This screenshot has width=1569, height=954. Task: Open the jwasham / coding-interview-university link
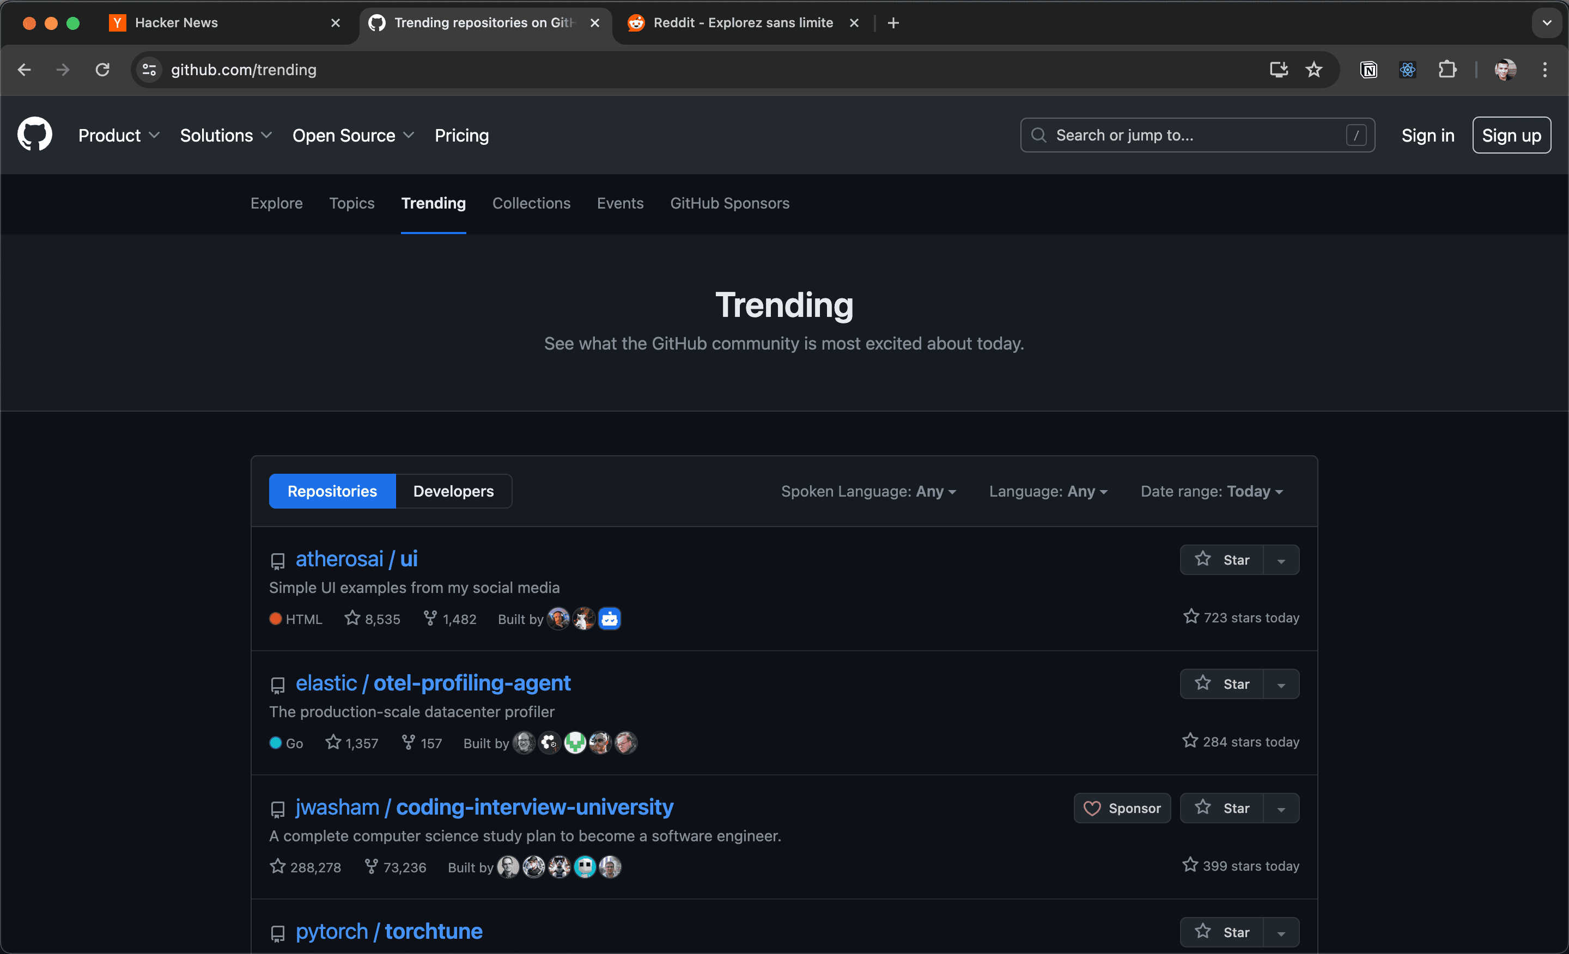[x=484, y=807]
